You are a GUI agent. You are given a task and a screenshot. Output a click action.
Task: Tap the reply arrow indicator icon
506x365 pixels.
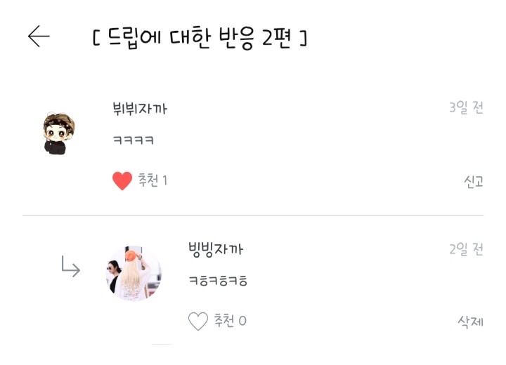[x=70, y=267]
